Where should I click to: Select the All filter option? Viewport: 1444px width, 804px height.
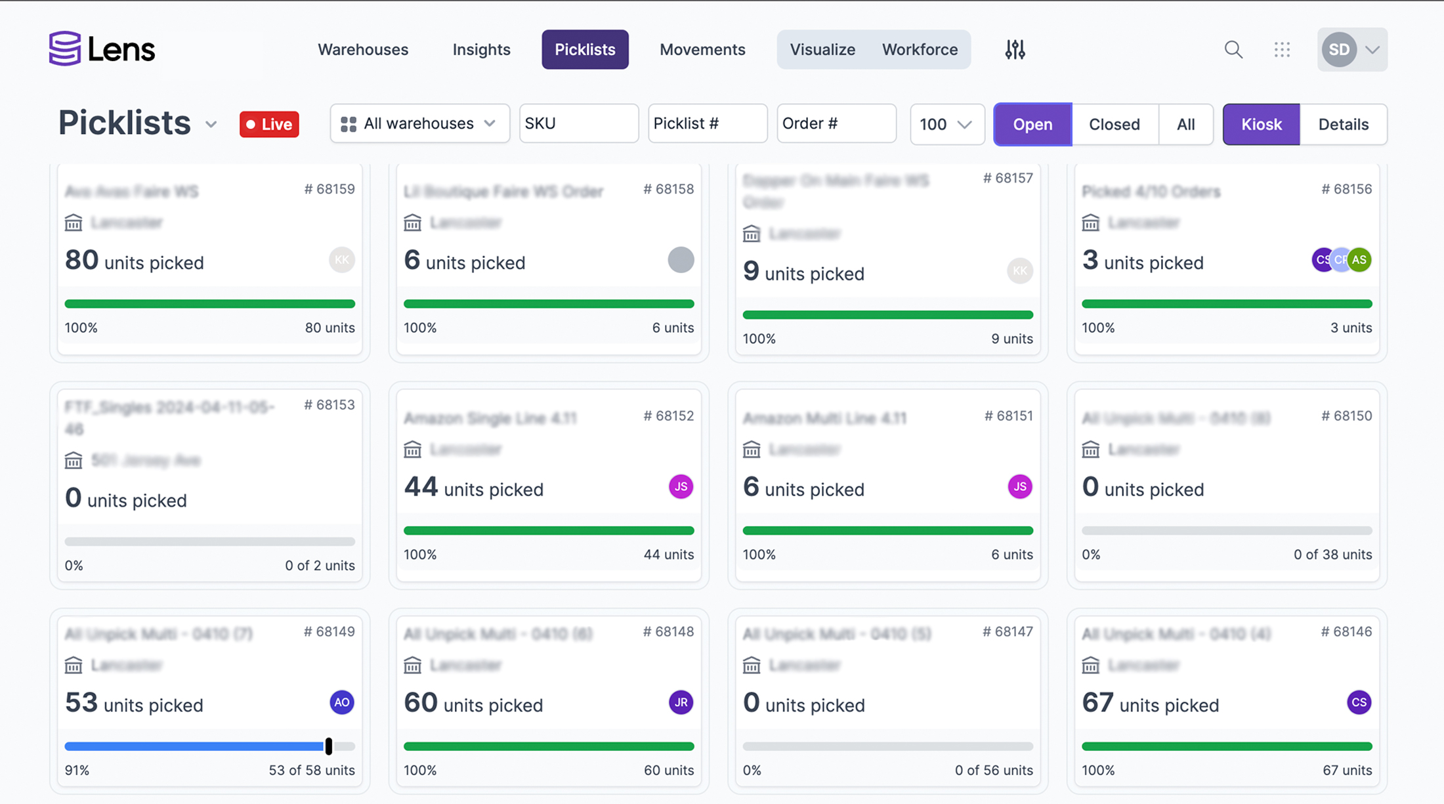(1185, 124)
